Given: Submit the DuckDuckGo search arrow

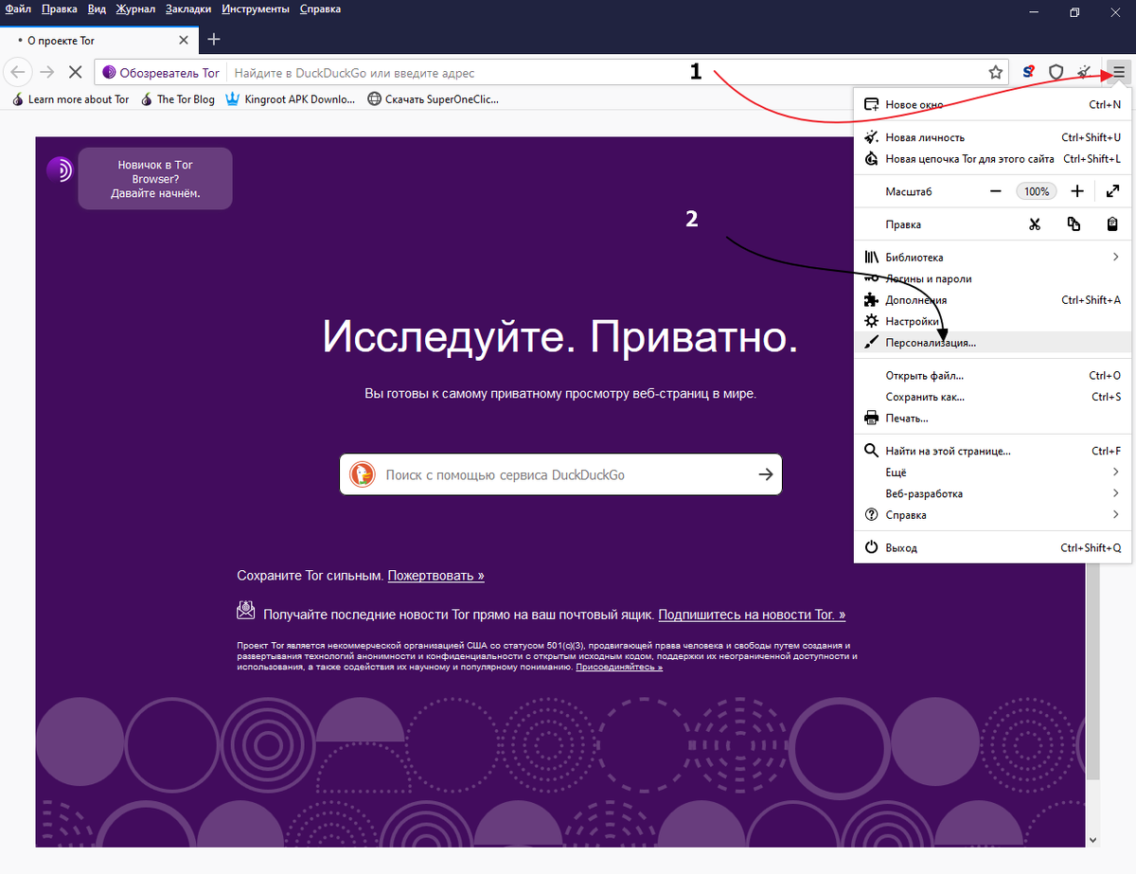Looking at the screenshot, I should tap(766, 474).
